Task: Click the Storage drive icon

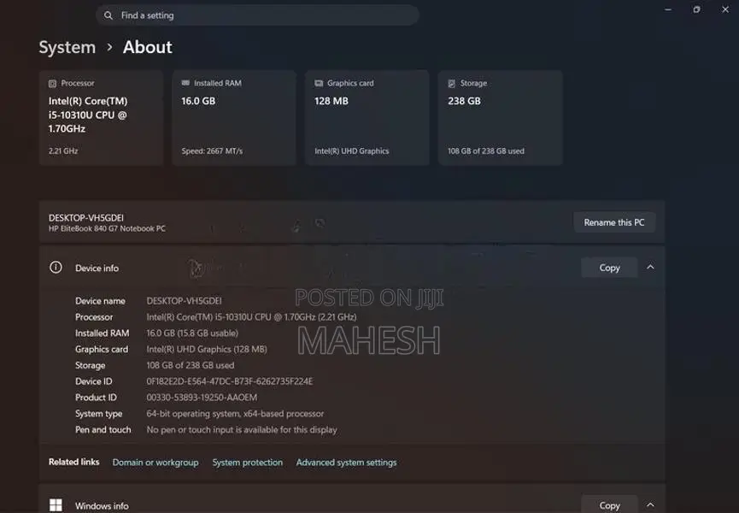Action: tap(451, 84)
